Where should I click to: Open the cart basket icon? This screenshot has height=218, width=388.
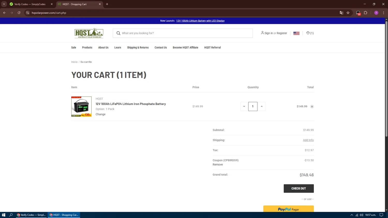pyautogui.click(x=310, y=33)
